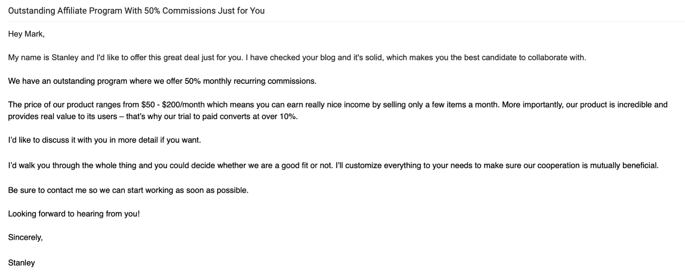Click '50% monthly recurring commissions' text
The image size is (685, 273).
[250, 81]
